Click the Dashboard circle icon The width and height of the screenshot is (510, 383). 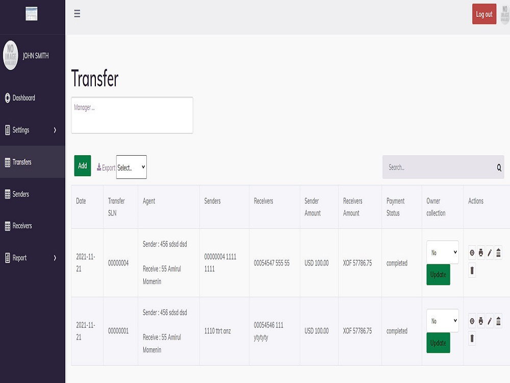point(8,98)
